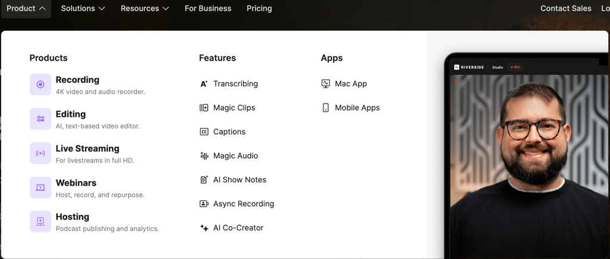
Task: Expand the Solutions dropdown
Action: click(83, 8)
